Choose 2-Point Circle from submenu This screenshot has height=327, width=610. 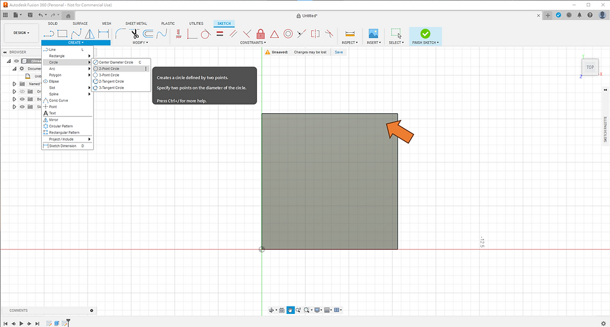click(x=121, y=68)
